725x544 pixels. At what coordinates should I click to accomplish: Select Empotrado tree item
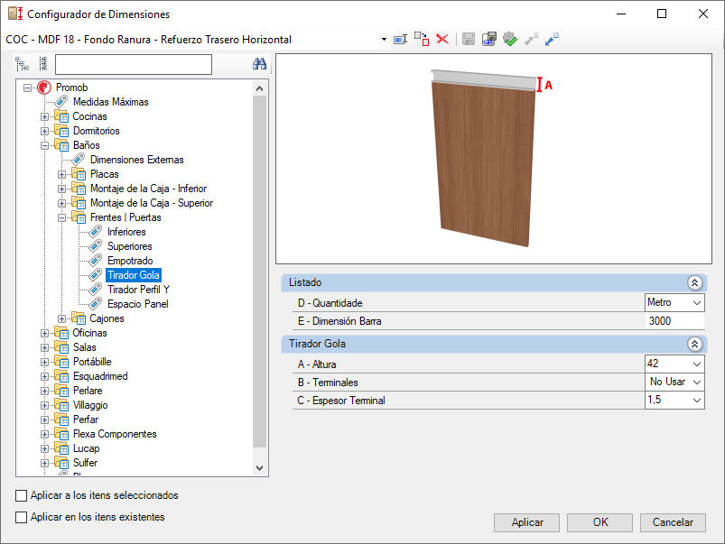coord(130,260)
